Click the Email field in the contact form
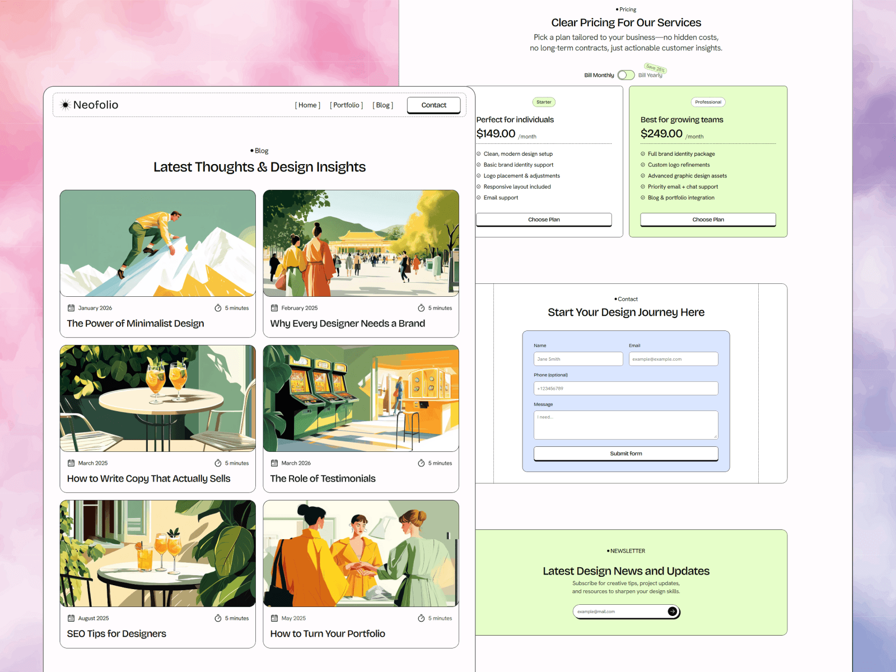This screenshot has height=672, width=896. pos(674,359)
